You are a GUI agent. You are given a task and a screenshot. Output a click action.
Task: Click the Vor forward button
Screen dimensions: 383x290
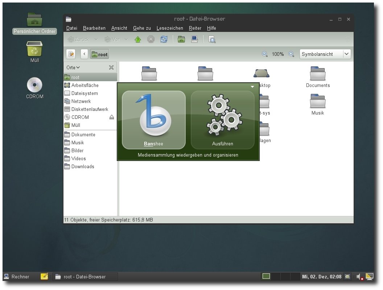[x=112, y=39]
